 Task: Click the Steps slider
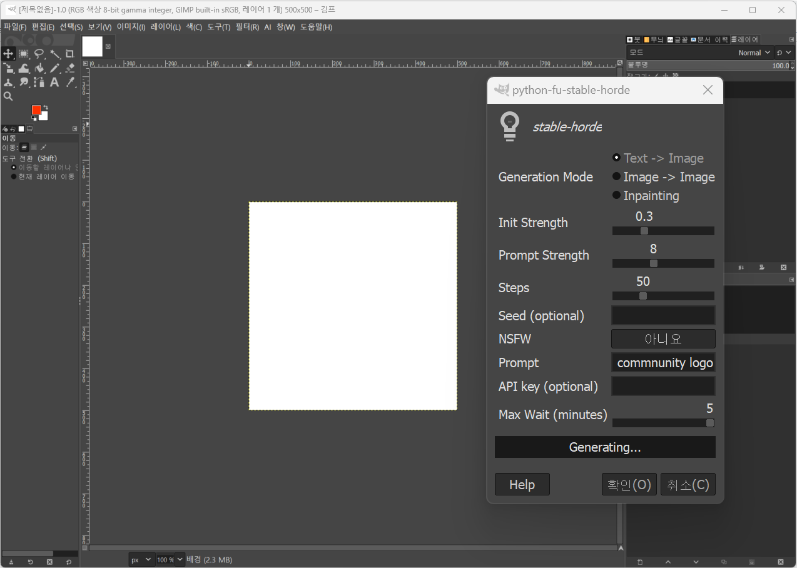click(x=663, y=296)
